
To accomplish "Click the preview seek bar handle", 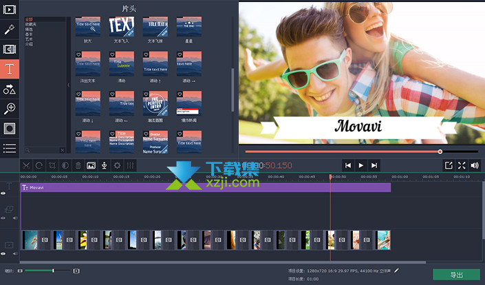I will pyautogui.click(x=440, y=151).
